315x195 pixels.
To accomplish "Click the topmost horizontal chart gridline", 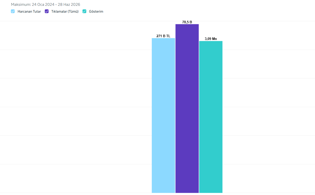I will [x=76, y=21].
